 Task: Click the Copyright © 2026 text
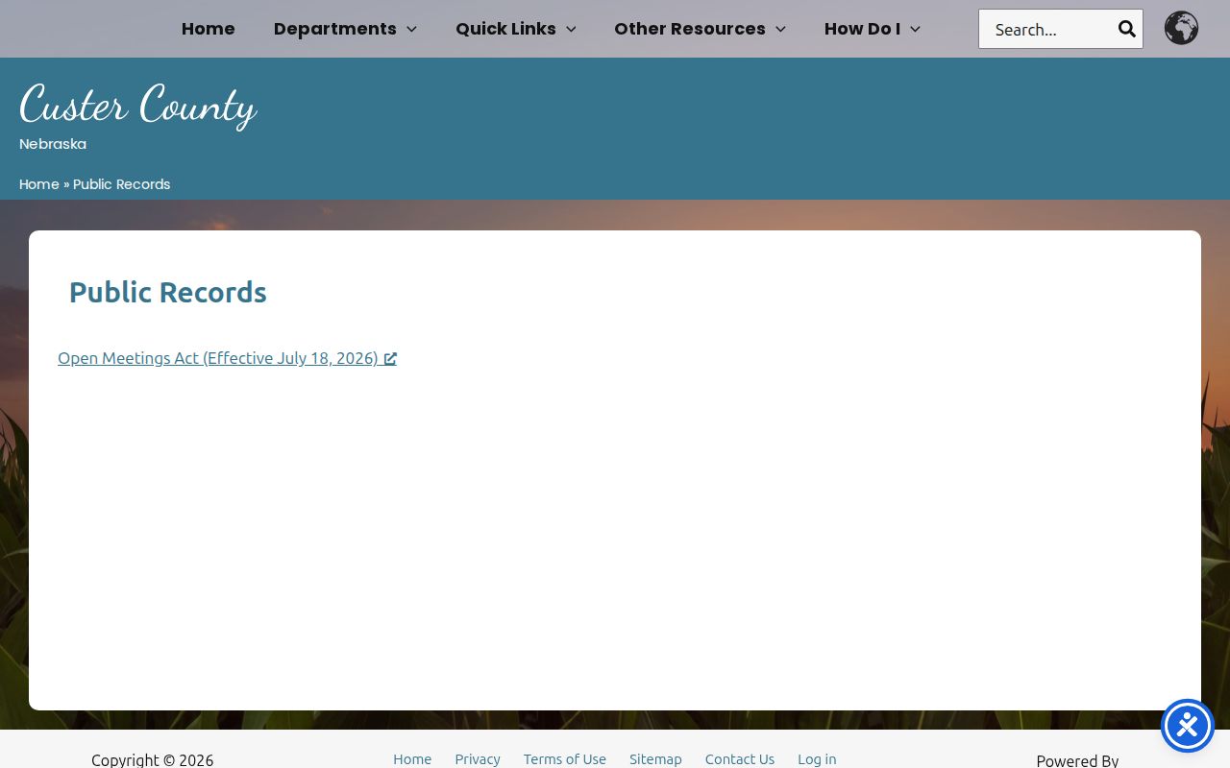click(153, 759)
